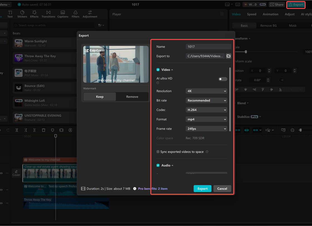
Task: Select Remove watermark option
Action: tap(132, 97)
